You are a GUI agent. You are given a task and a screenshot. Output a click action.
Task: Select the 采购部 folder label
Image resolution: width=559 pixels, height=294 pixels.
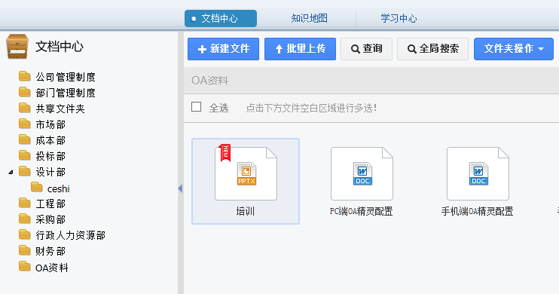point(50,219)
